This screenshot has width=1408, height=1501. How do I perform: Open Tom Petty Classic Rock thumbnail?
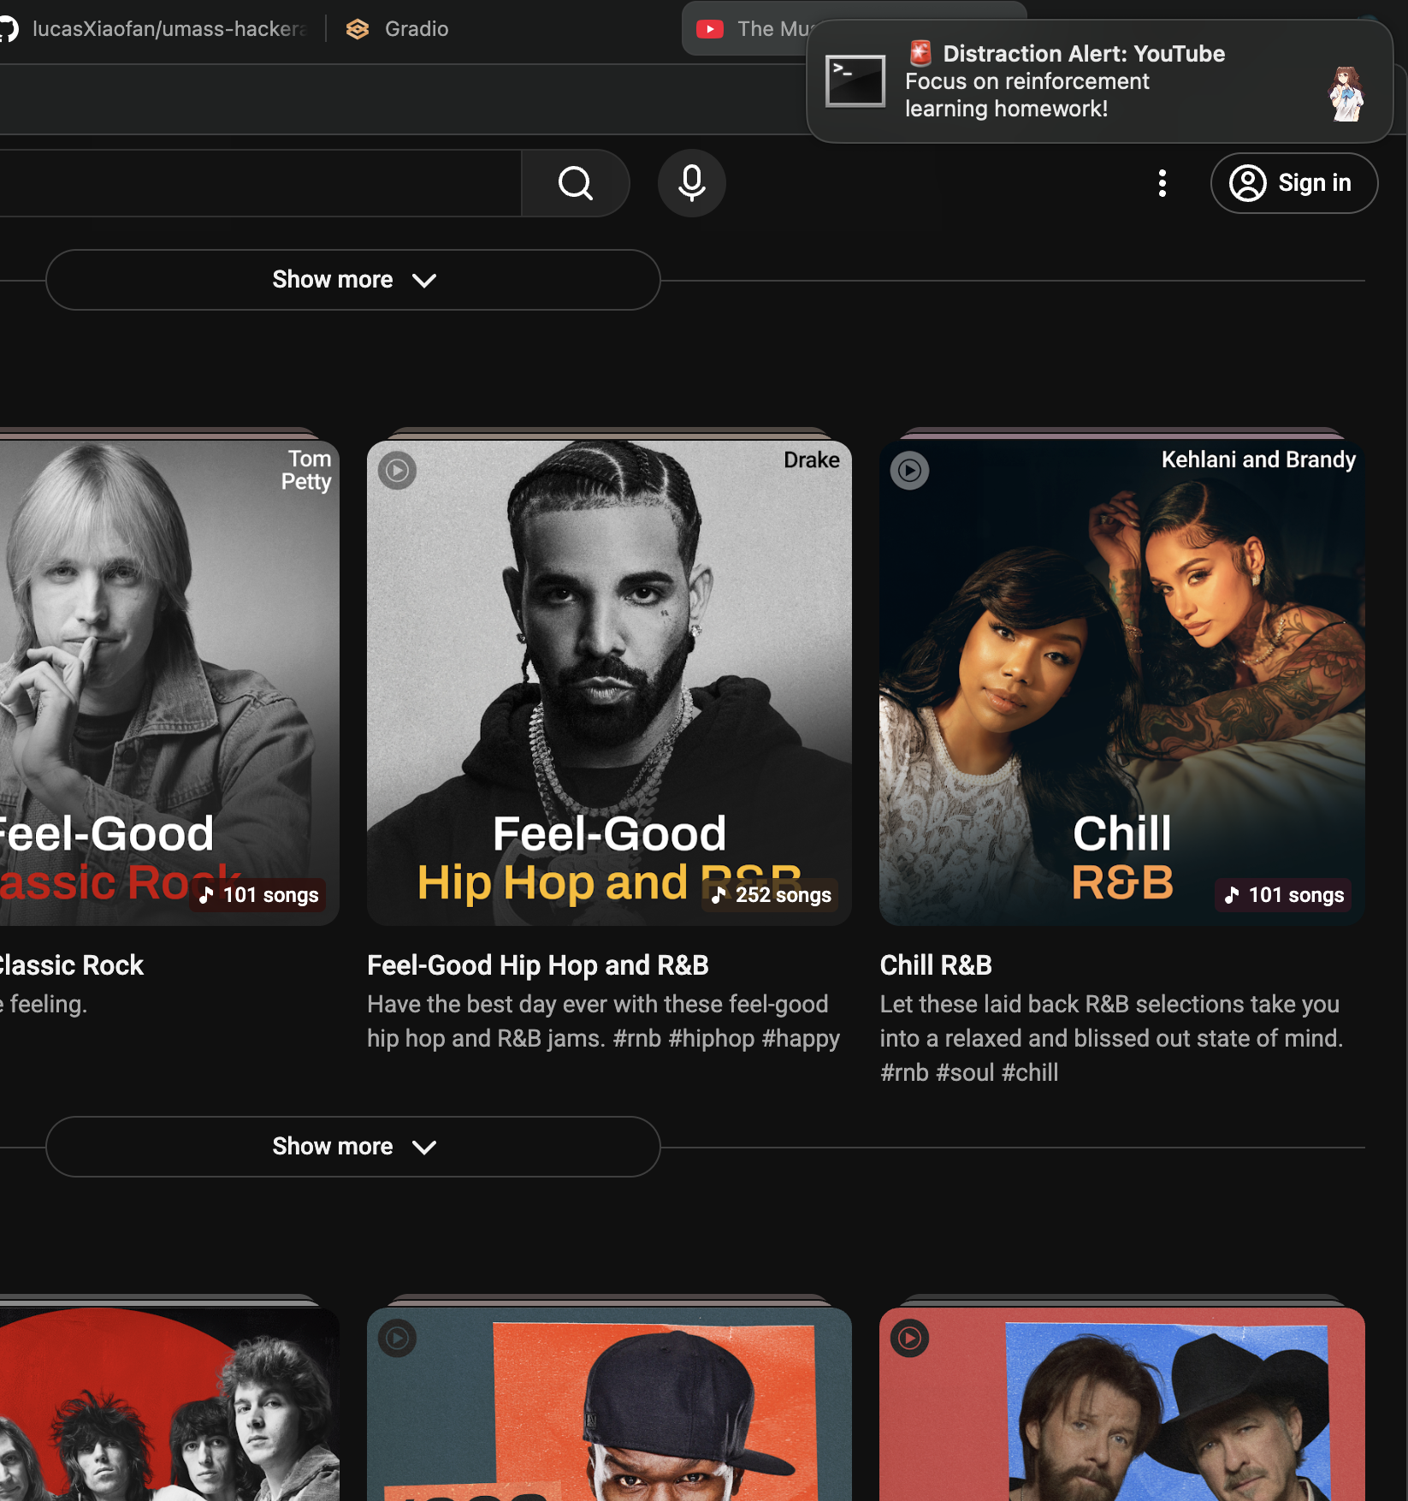(169, 683)
